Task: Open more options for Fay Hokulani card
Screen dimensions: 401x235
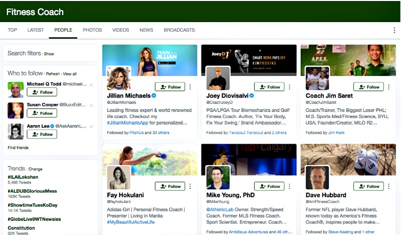Action: coord(190,186)
